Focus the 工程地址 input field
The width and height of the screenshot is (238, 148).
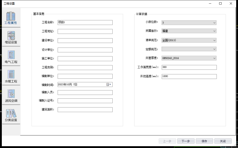pos(85,32)
